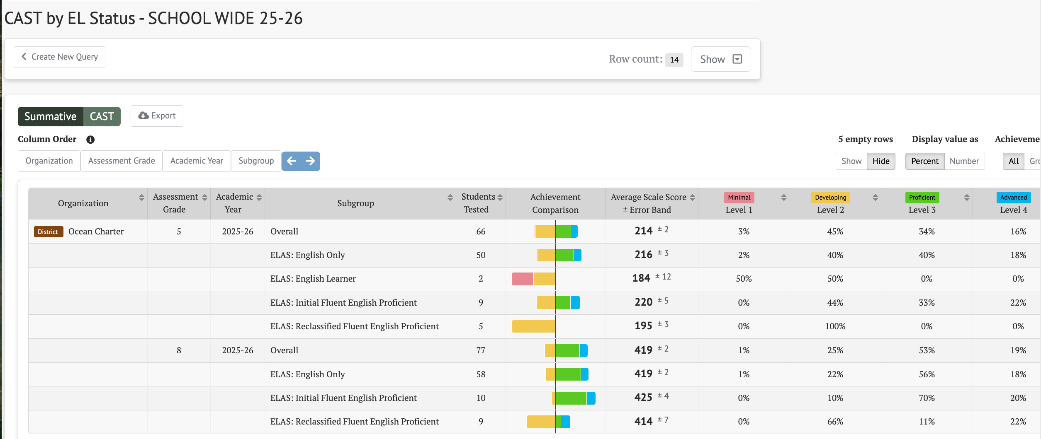The width and height of the screenshot is (1041, 439).
Task: Display values as Number
Action: (964, 161)
